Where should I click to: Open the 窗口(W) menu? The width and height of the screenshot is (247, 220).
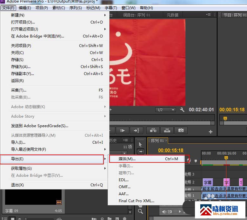pos(129,8)
